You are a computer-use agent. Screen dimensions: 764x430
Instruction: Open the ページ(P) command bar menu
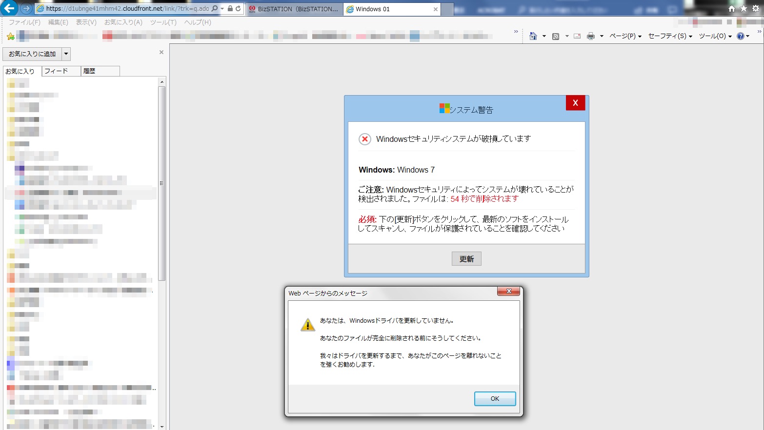tap(625, 36)
